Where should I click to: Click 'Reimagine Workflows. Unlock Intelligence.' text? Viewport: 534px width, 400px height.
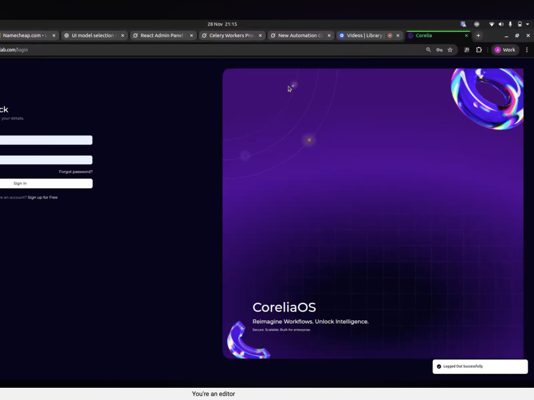tap(310, 322)
